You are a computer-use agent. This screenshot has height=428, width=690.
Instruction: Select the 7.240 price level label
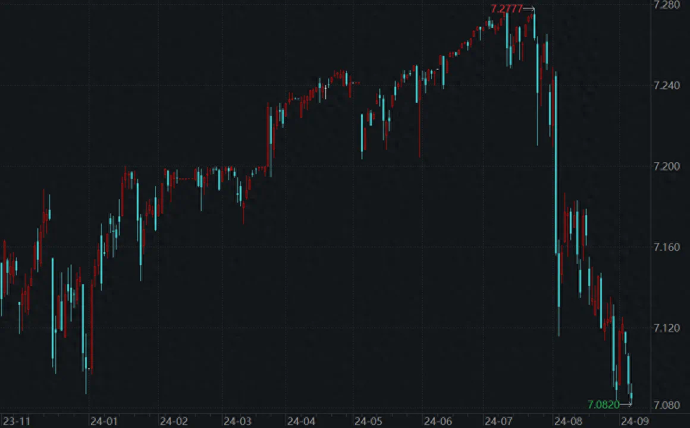[x=666, y=86]
